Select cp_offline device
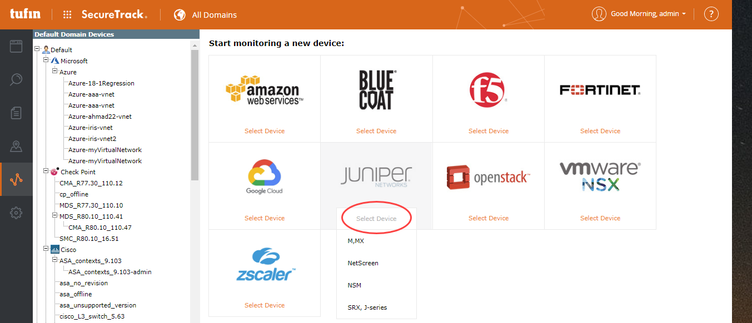Image resolution: width=752 pixels, height=323 pixels. (x=74, y=194)
